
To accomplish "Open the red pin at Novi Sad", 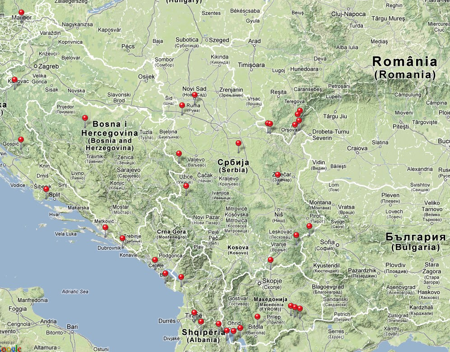I will (195, 95).
